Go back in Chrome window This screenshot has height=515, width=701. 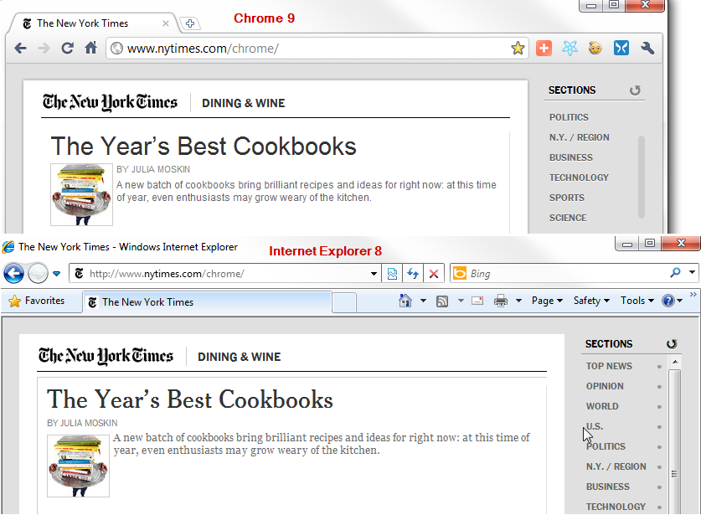(x=21, y=48)
